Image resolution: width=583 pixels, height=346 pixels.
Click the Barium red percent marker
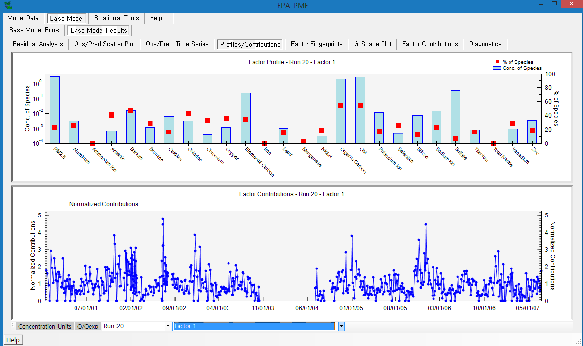pyautogui.click(x=131, y=110)
